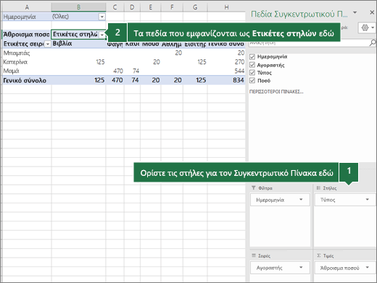
Task: Open the Ετικέτες στηλών filter dropdown
Action: [102, 35]
